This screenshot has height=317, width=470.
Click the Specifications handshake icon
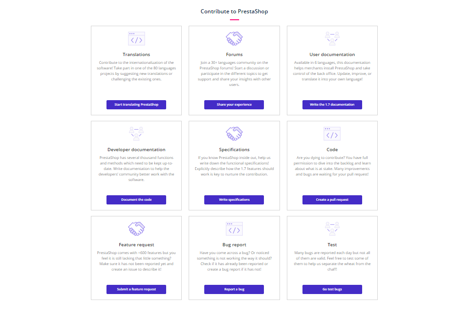[234, 133]
